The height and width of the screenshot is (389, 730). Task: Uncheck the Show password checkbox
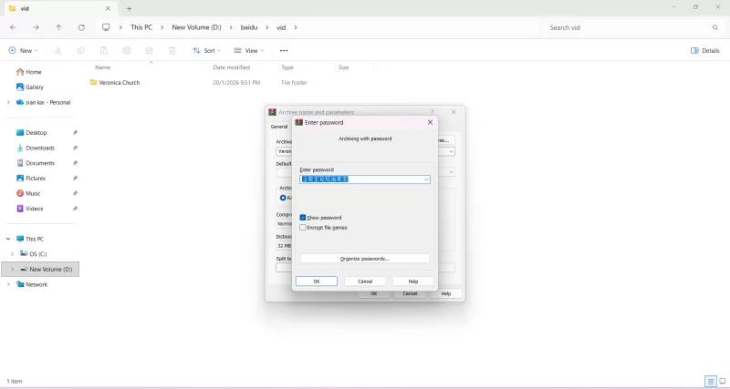(x=303, y=218)
